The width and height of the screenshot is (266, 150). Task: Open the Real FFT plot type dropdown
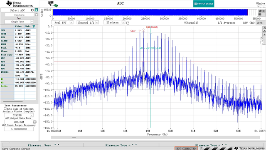[62, 22]
